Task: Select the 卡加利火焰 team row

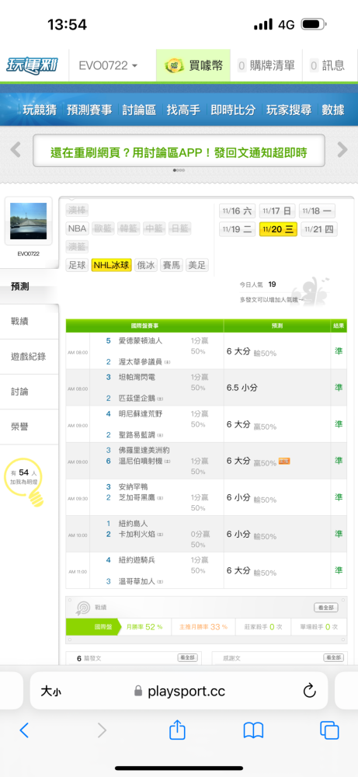Action: 137,535
